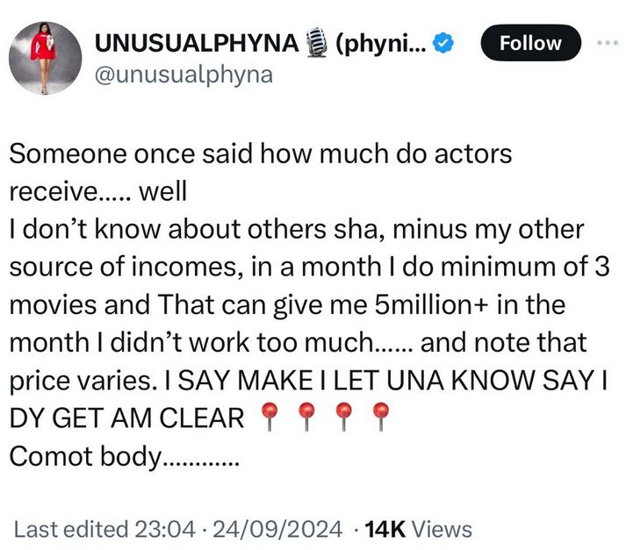This screenshot has height=550, width=626.
Task: Click the microphone emoji beside the name
Action: (x=317, y=42)
